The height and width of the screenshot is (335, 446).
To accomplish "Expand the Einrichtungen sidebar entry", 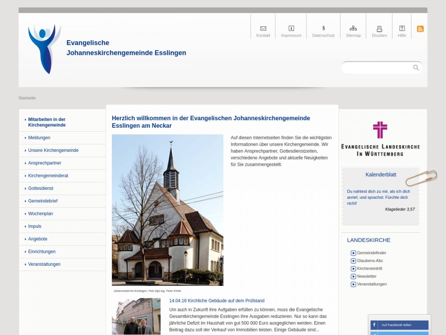I will (41, 252).
